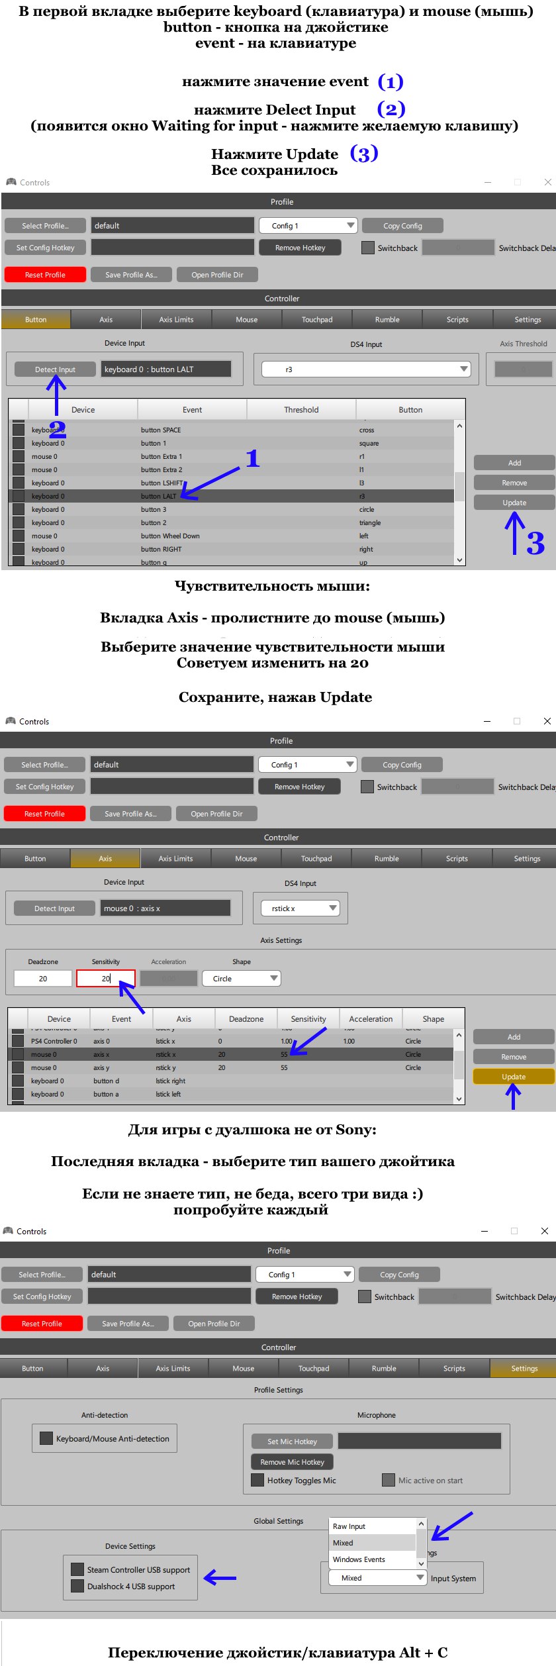Image resolution: width=556 pixels, height=1666 pixels.
Task: Click Add next to the button event table
Action: 514,463
